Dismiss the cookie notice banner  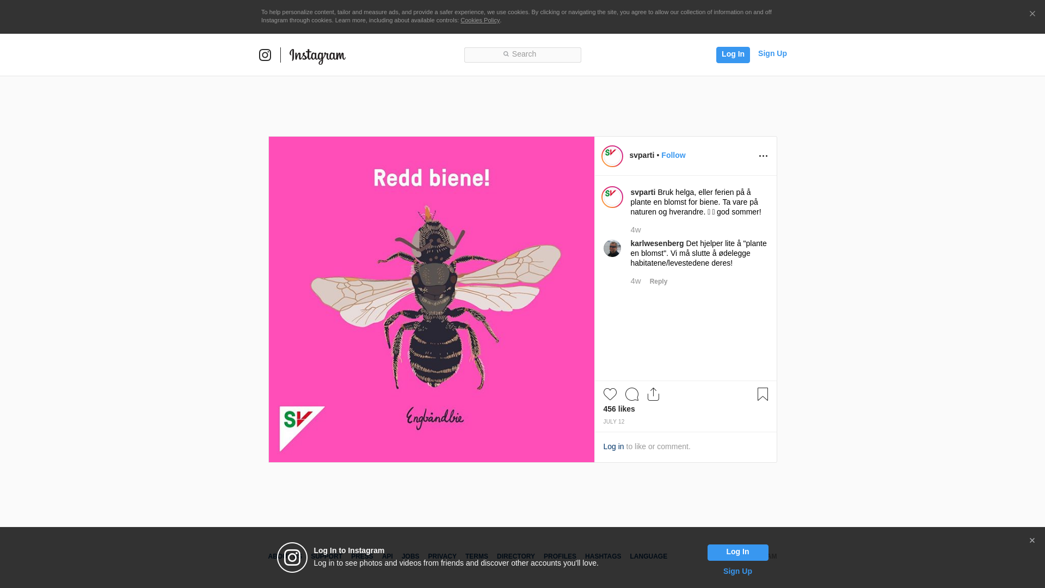(1032, 14)
